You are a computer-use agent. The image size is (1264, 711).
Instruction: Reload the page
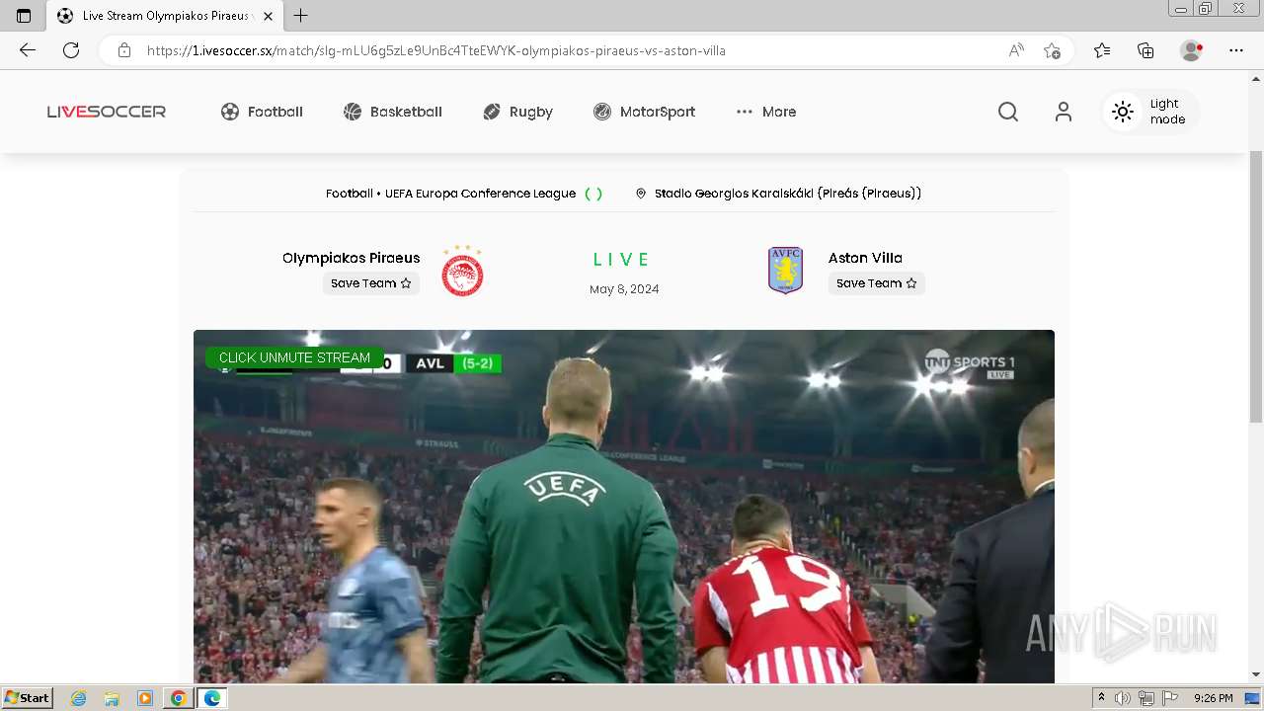pos(71,50)
